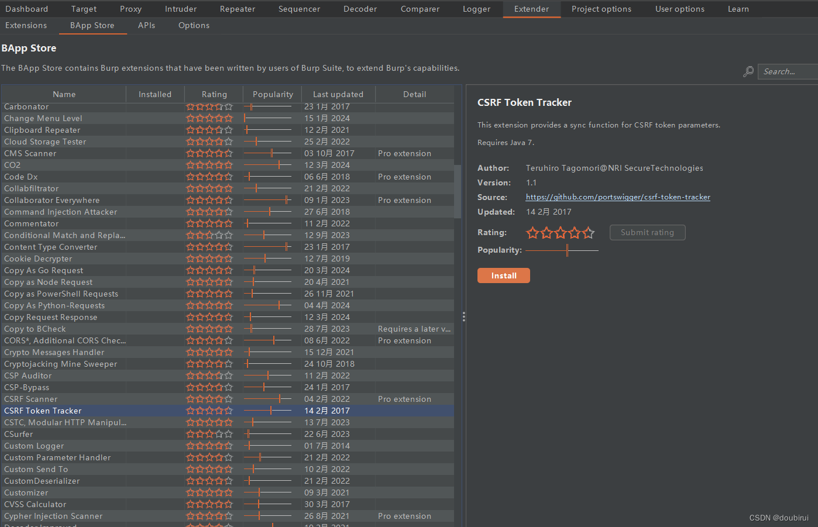Click the rating stars for CSurfer row
Viewport: 818px width, 527px height.
[x=209, y=434]
